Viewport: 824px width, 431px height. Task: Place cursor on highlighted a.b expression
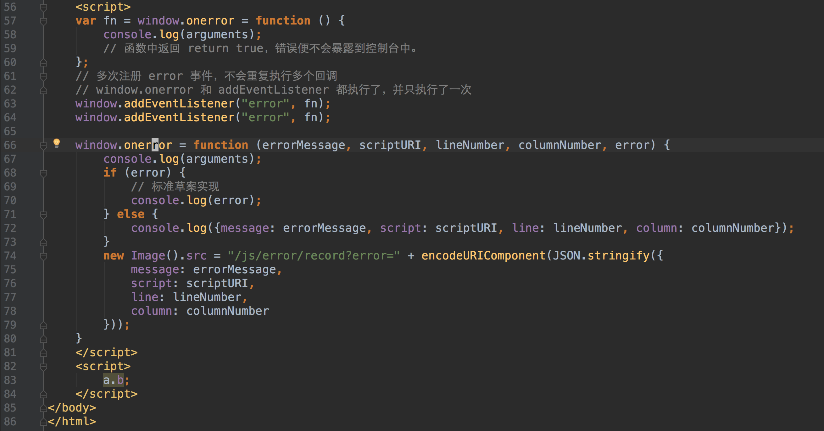(113, 380)
